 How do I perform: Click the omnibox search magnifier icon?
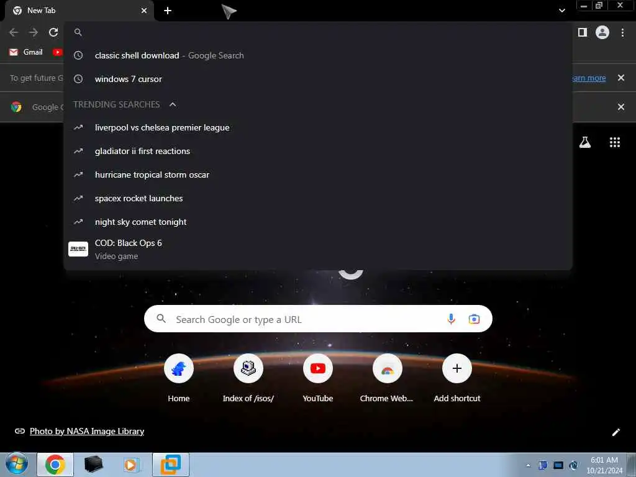coord(78,32)
